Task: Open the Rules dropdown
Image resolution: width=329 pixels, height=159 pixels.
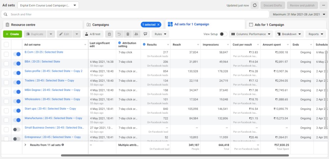Action: (x=160, y=34)
